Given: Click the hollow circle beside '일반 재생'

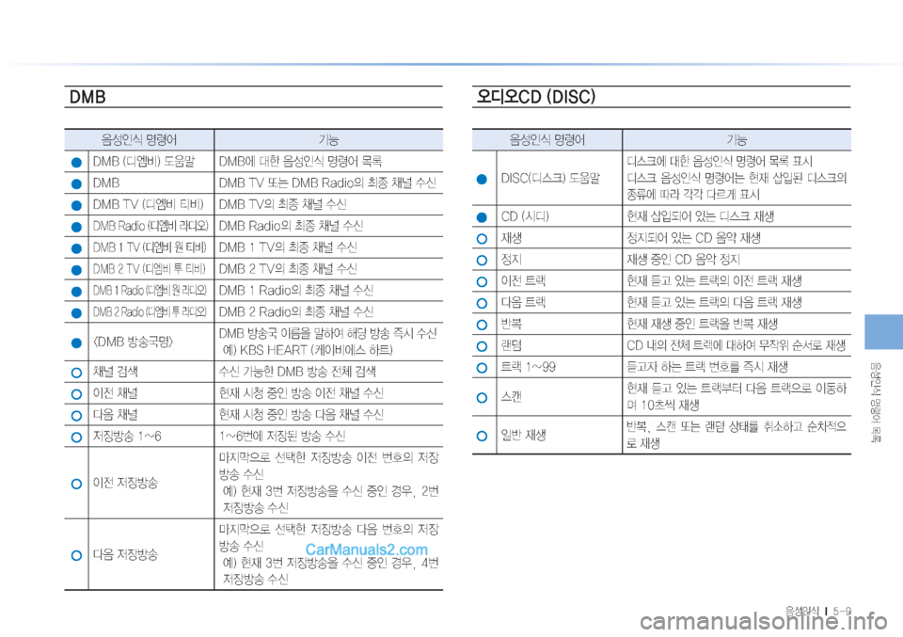Looking at the screenshot, I should [482, 436].
